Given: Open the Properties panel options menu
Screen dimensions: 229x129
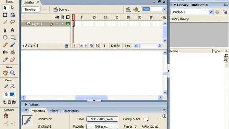Looking at the screenshot, I should click(164, 110).
